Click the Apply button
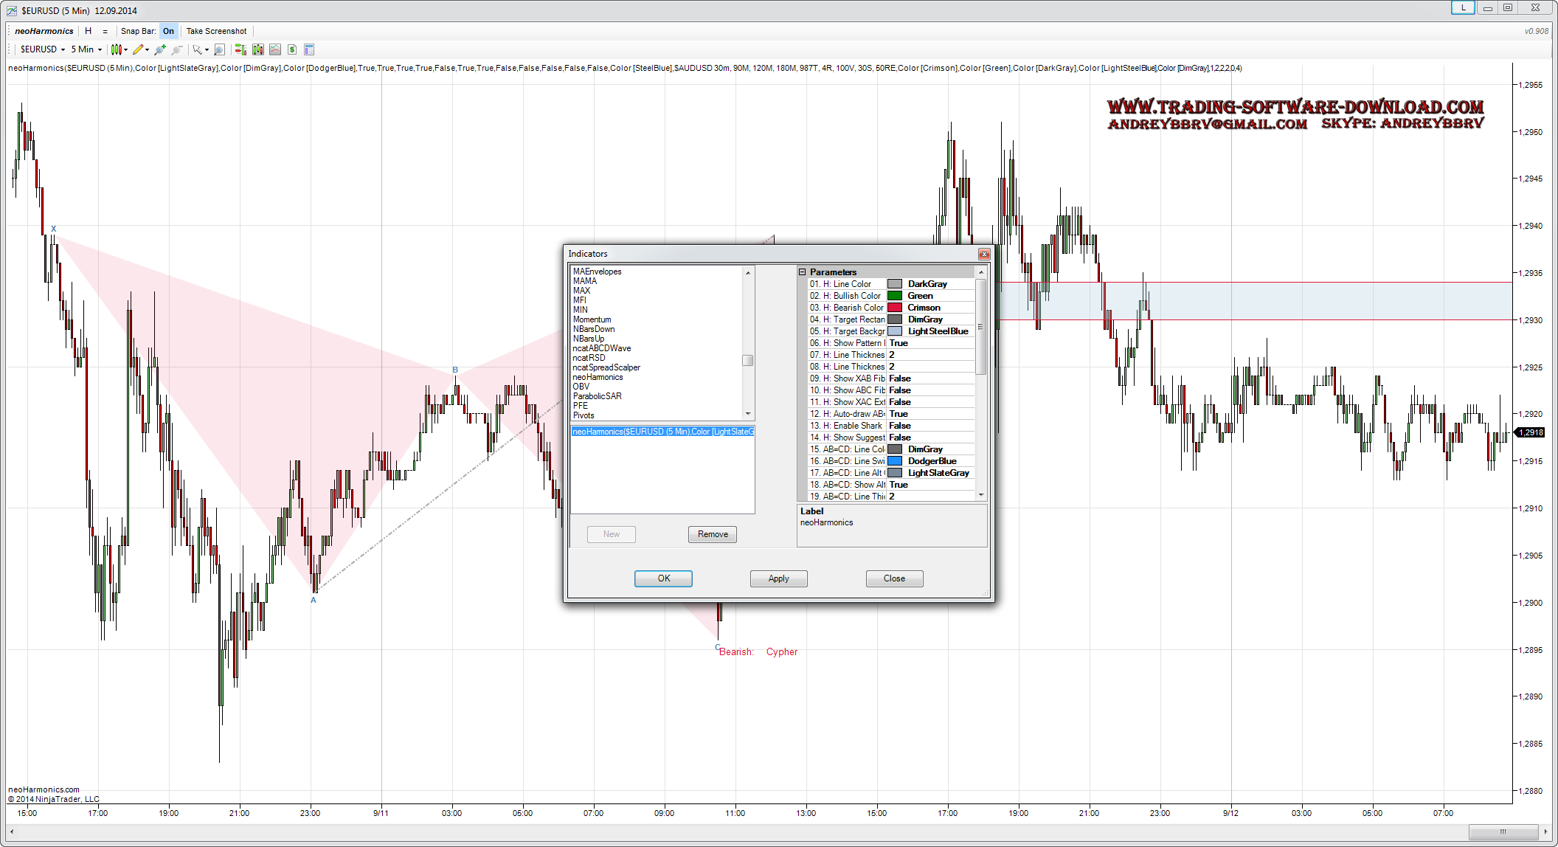Screen dimensions: 1558x847 778,578
